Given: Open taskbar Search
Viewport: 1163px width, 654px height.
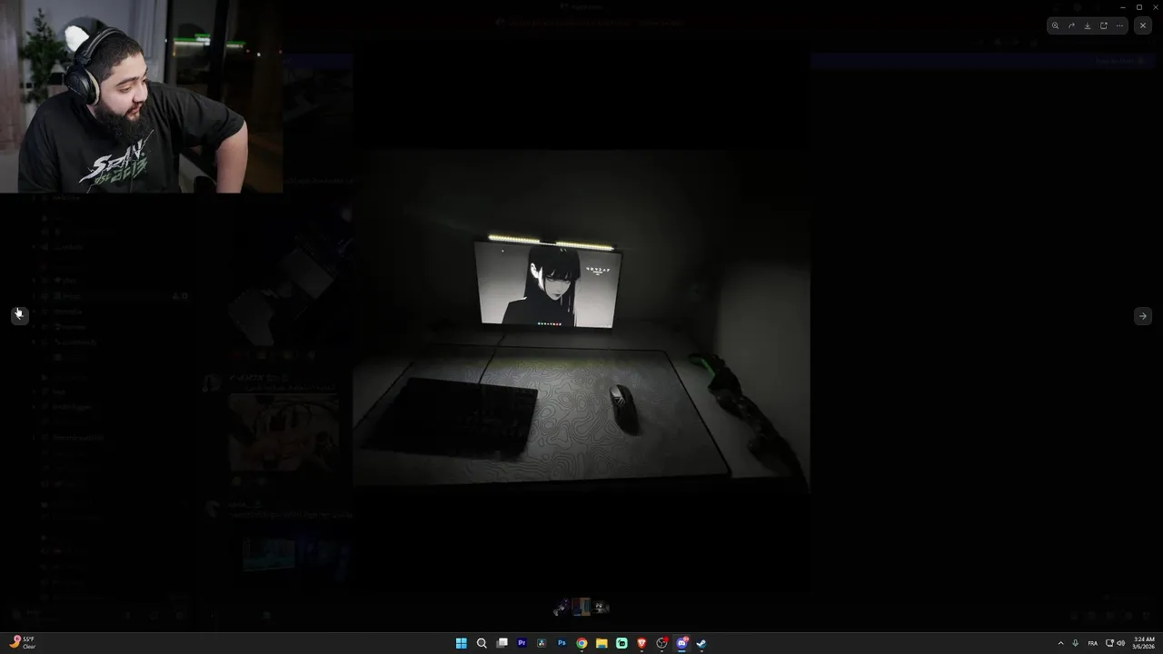Looking at the screenshot, I should pyautogui.click(x=482, y=643).
